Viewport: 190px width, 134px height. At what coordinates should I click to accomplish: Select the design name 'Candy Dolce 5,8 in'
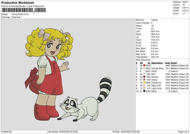(20, 14)
